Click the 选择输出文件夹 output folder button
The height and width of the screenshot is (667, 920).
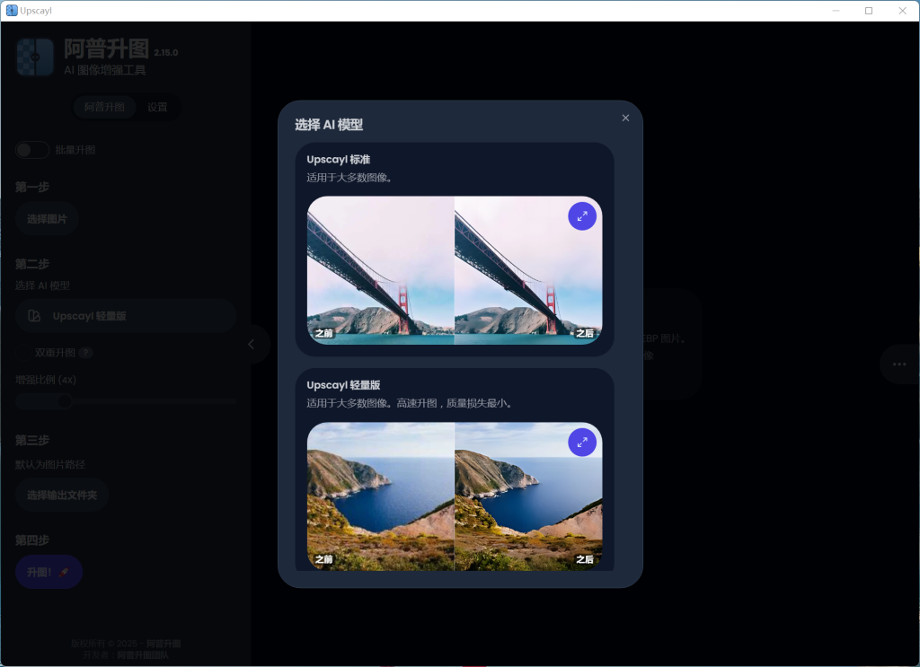[x=62, y=495]
